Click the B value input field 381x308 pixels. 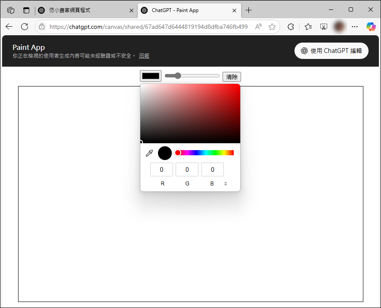click(213, 169)
